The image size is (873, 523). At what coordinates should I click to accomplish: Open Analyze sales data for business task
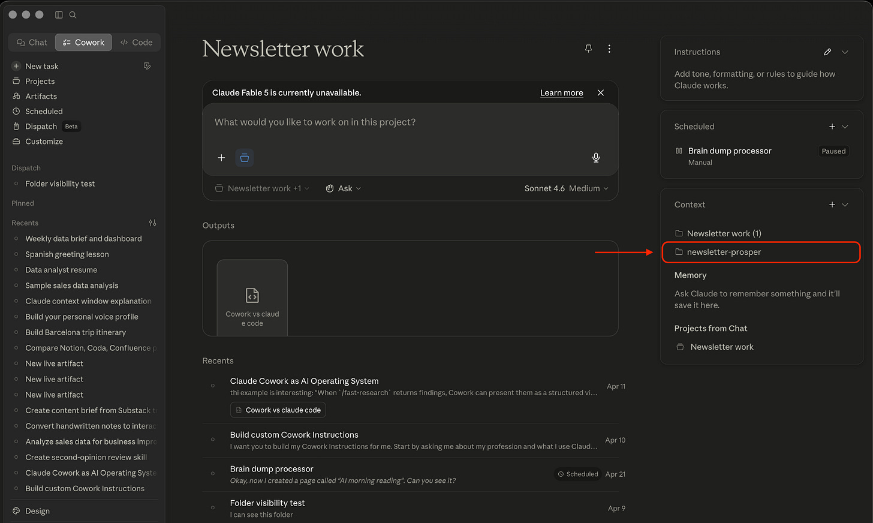(90, 441)
